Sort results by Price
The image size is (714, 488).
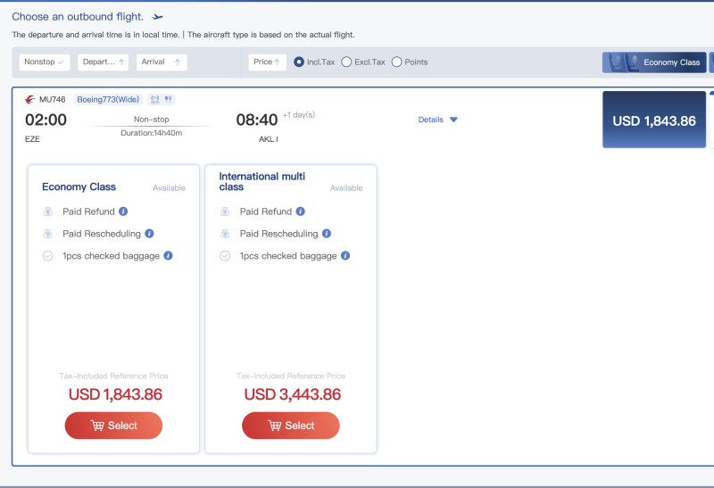click(x=267, y=62)
